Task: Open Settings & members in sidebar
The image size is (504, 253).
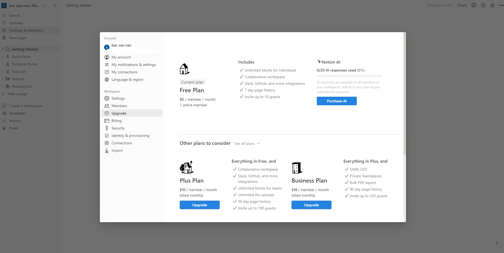Action: [30, 30]
